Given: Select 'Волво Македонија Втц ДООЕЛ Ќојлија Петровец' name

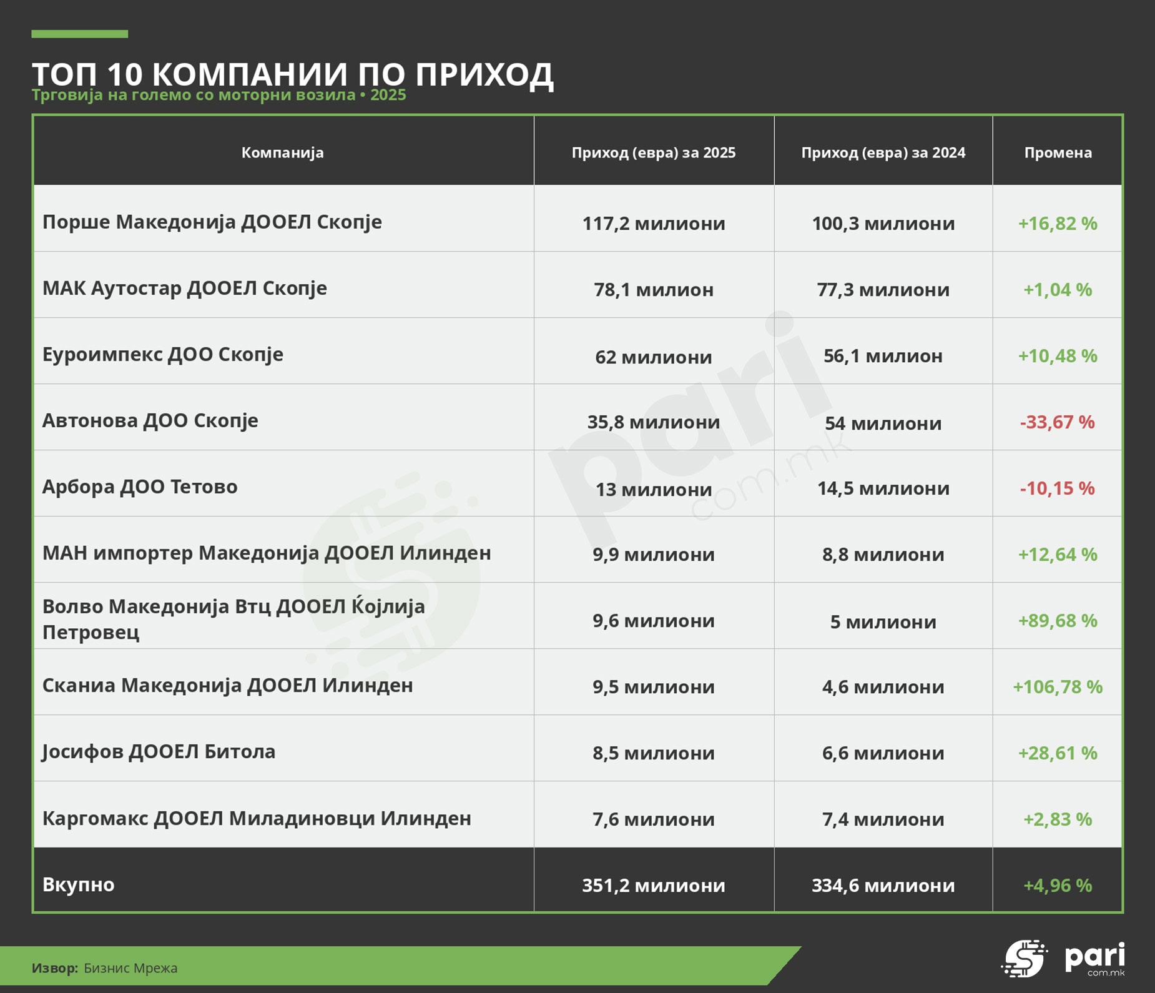Looking at the screenshot, I should (x=233, y=619).
